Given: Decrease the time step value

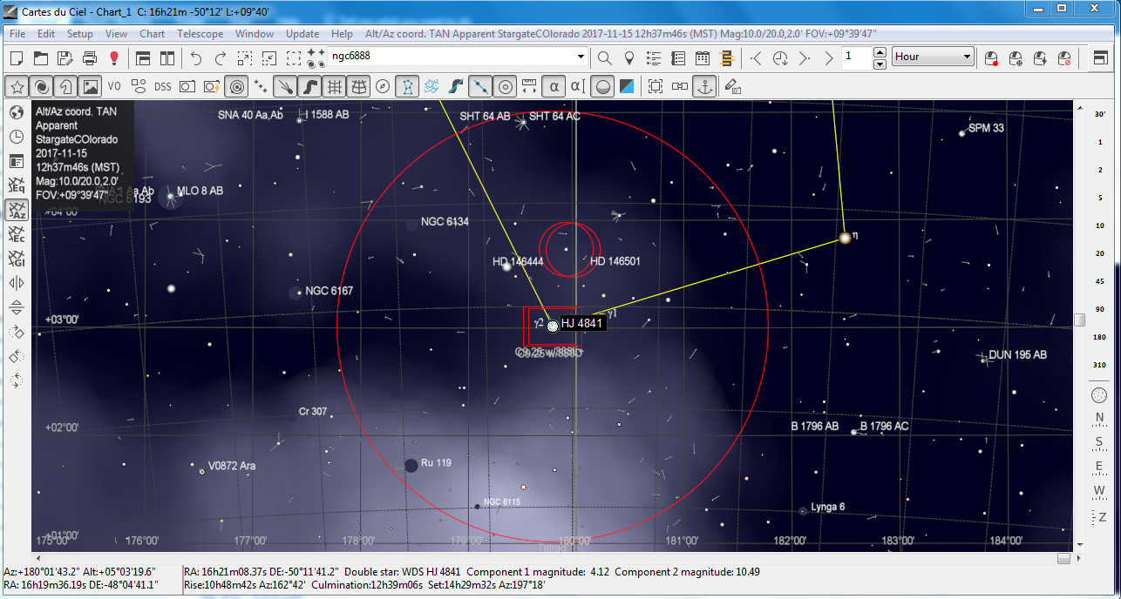Looking at the screenshot, I should coord(880,63).
